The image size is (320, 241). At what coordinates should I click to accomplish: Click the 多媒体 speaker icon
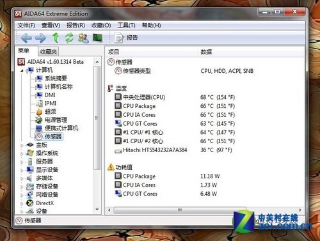(x=29, y=178)
